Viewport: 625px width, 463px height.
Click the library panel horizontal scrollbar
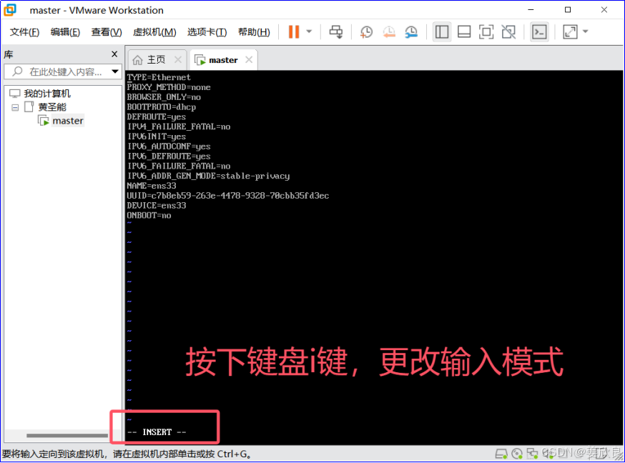67,436
